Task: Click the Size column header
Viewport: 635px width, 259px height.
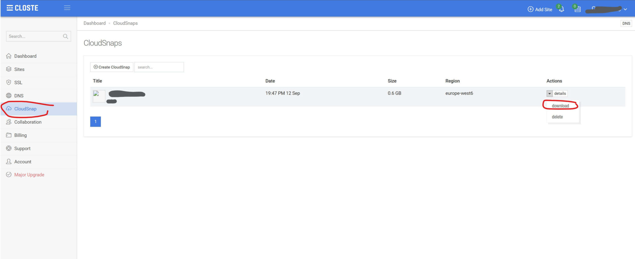Action: 392,81
